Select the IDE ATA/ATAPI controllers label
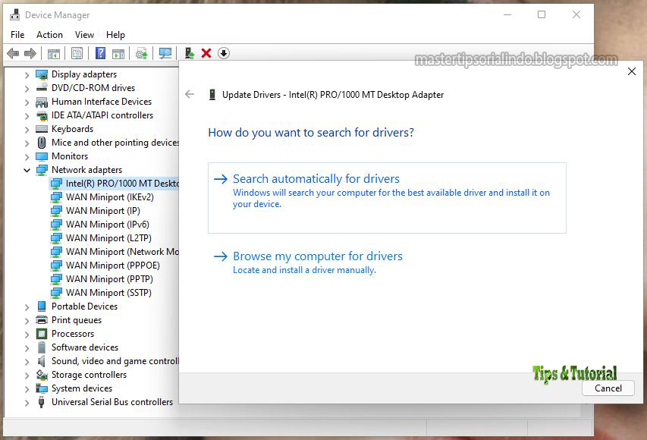 tap(102, 115)
